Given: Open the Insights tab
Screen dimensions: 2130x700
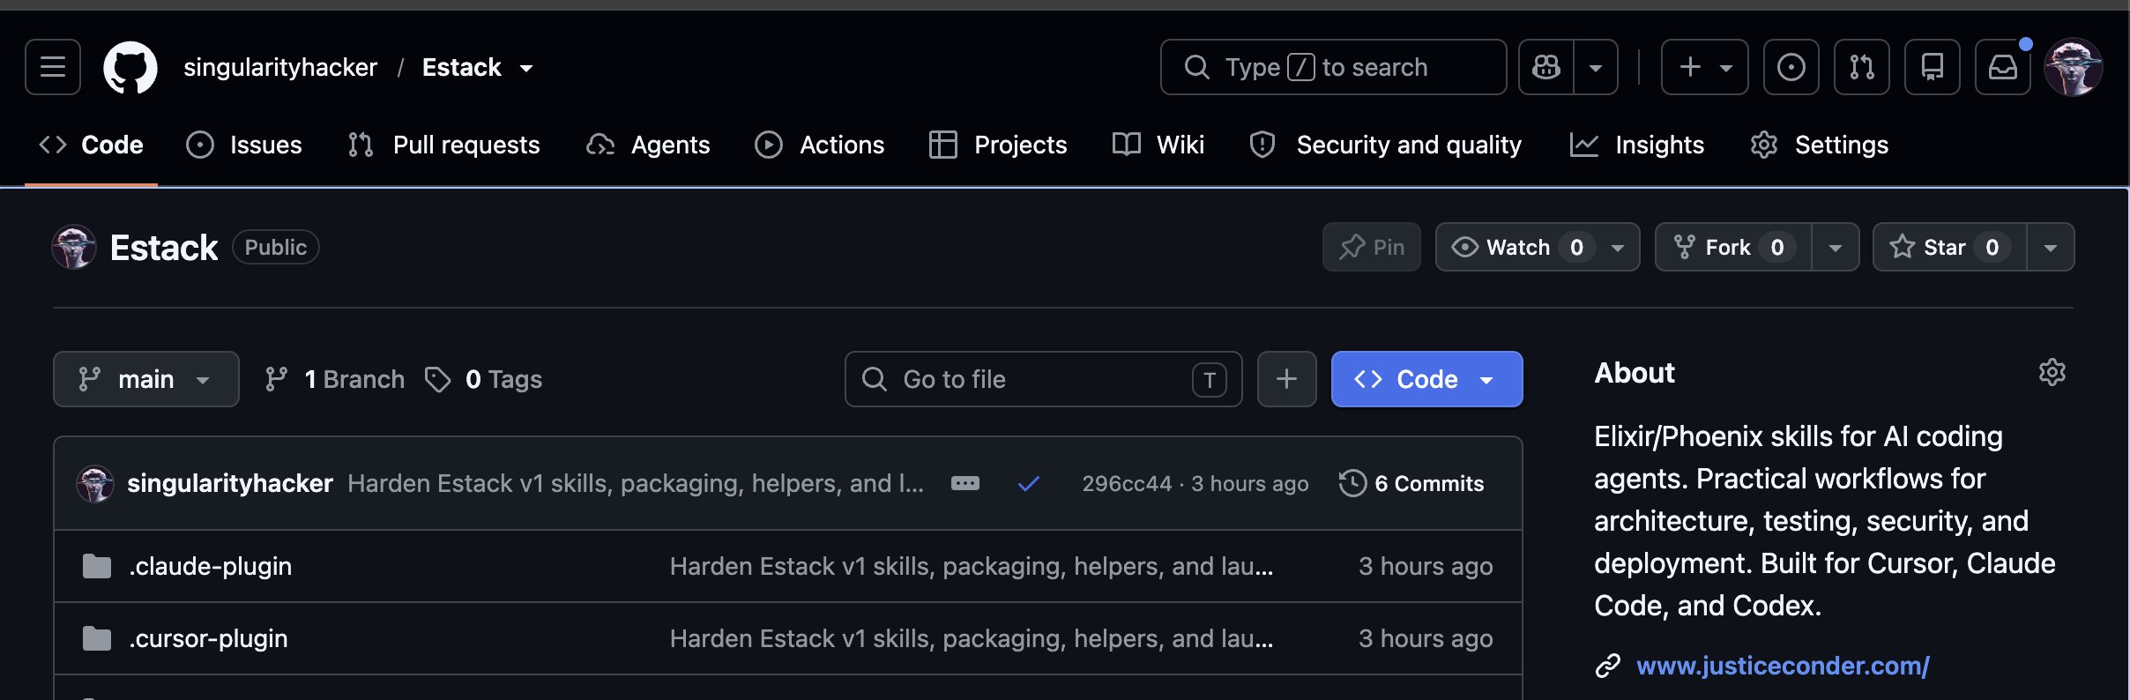Looking at the screenshot, I should click(x=1637, y=145).
